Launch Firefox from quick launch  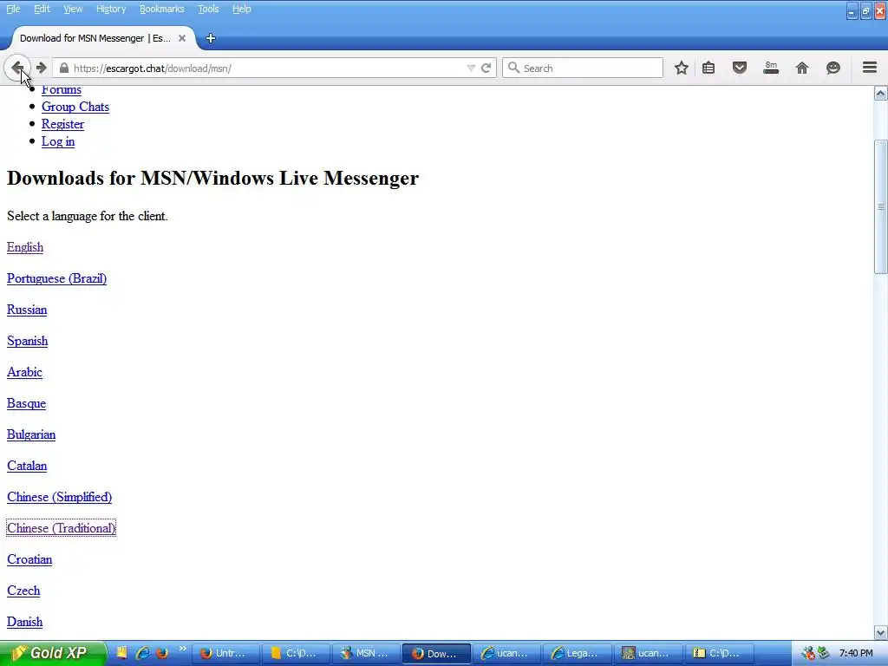(x=162, y=653)
